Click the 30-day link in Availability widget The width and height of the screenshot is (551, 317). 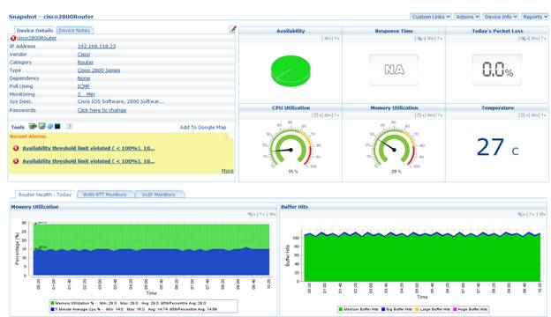tap(328, 38)
